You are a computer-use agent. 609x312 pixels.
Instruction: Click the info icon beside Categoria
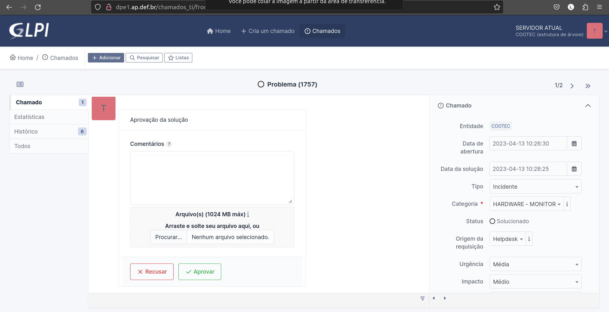(567, 204)
